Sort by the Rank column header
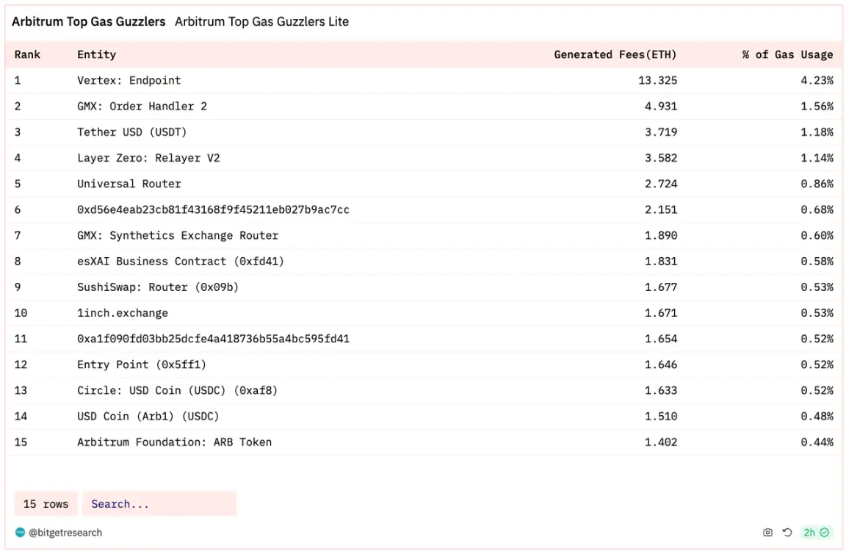This screenshot has height=554, width=846. (27, 54)
